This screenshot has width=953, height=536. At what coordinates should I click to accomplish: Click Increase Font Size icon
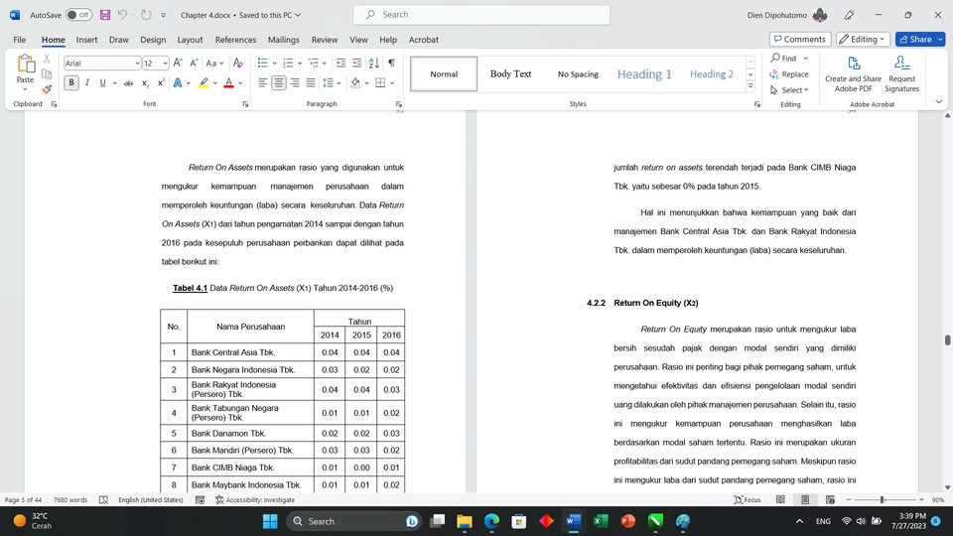[x=178, y=64]
